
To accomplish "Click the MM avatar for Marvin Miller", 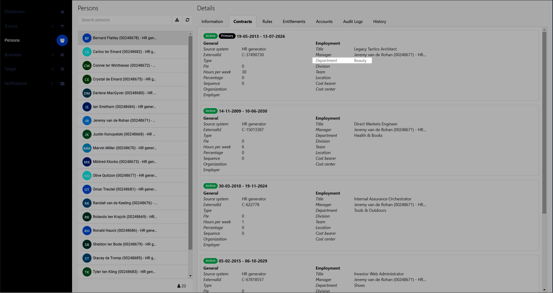I will coord(87,148).
